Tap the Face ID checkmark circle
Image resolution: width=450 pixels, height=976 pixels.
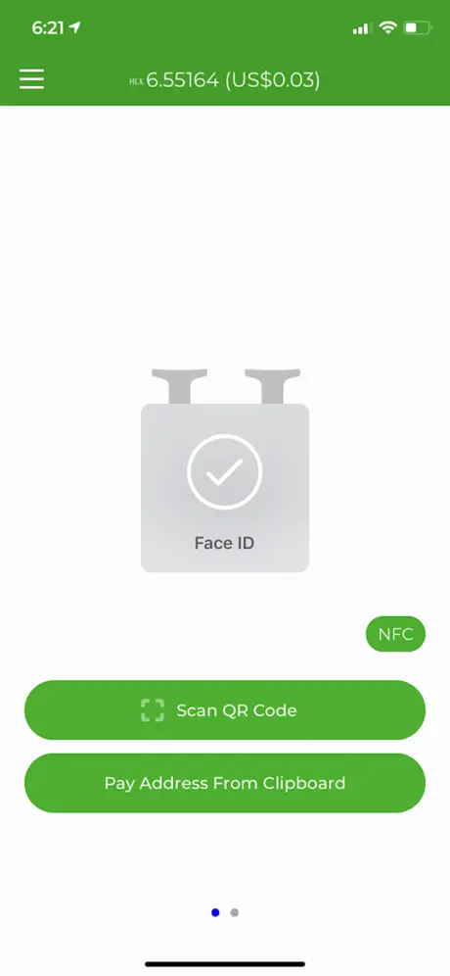pyautogui.click(x=224, y=471)
